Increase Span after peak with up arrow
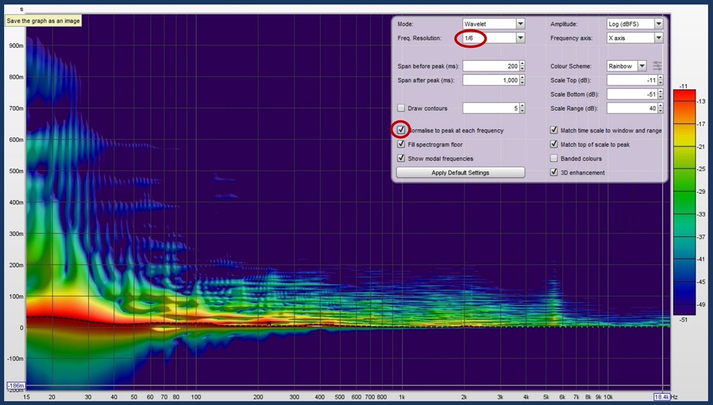Viewport: 713px width, 405px height. coord(522,77)
